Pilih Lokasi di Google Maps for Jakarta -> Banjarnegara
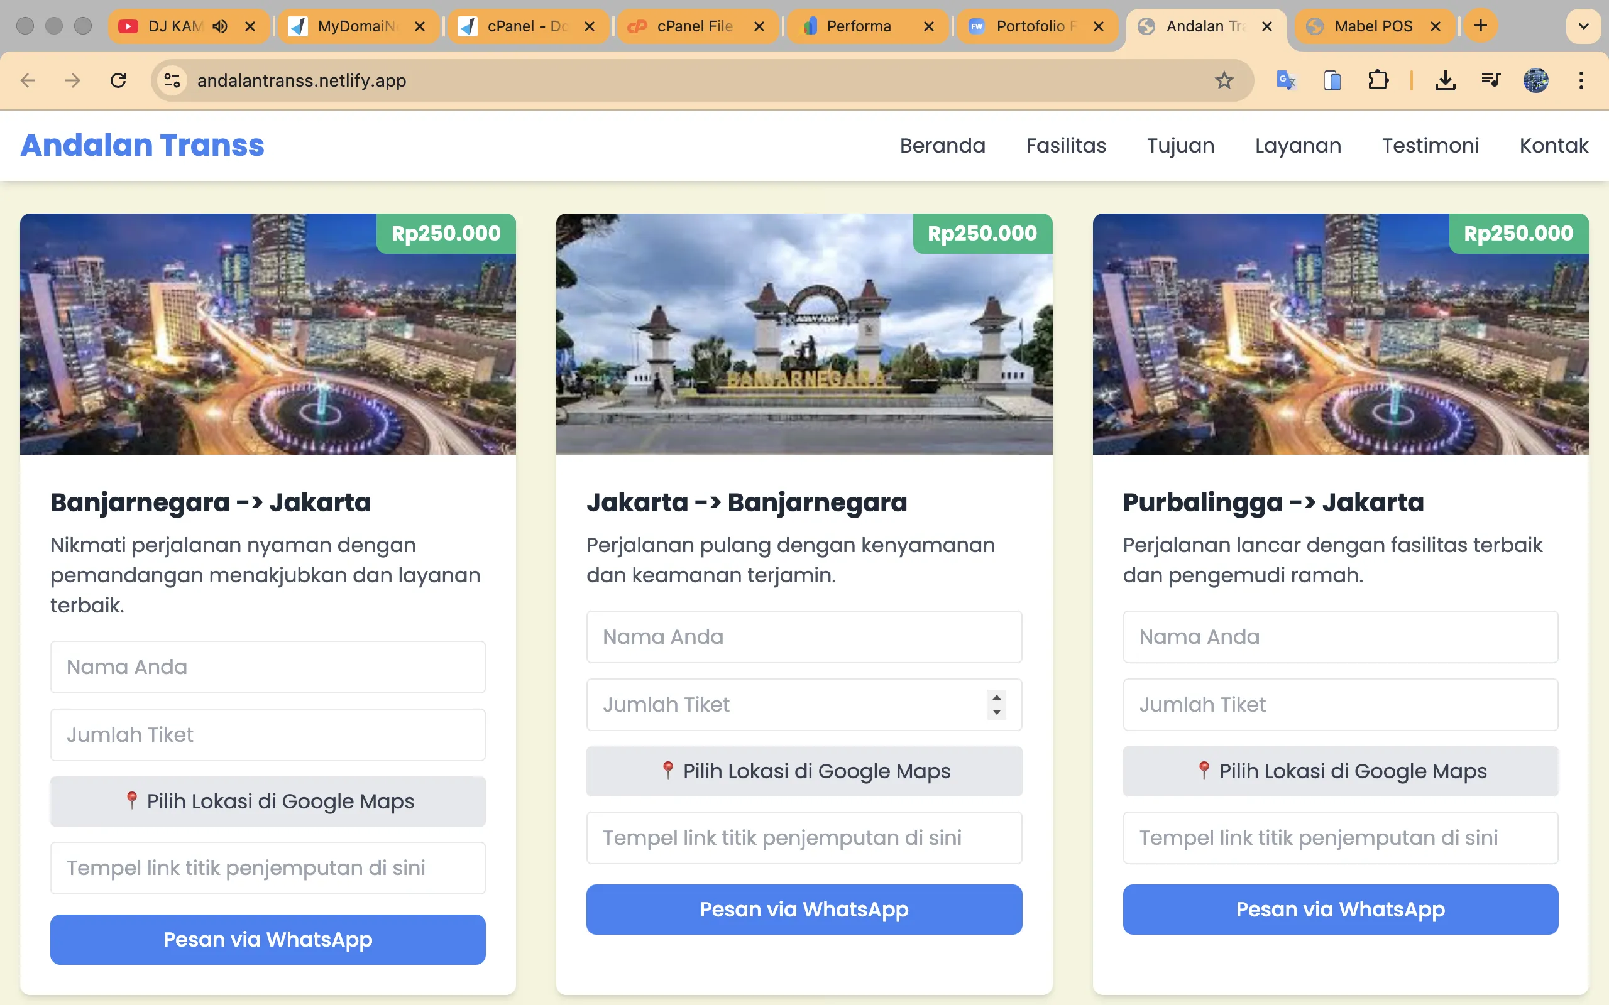This screenshot has height=1005, width=1609. tap(804, 771)
